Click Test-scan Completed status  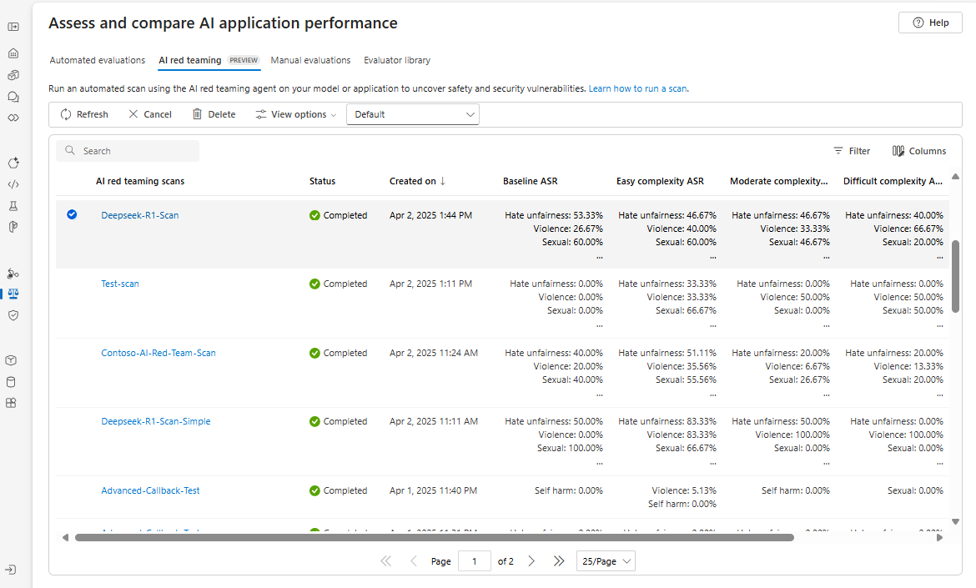339,284
